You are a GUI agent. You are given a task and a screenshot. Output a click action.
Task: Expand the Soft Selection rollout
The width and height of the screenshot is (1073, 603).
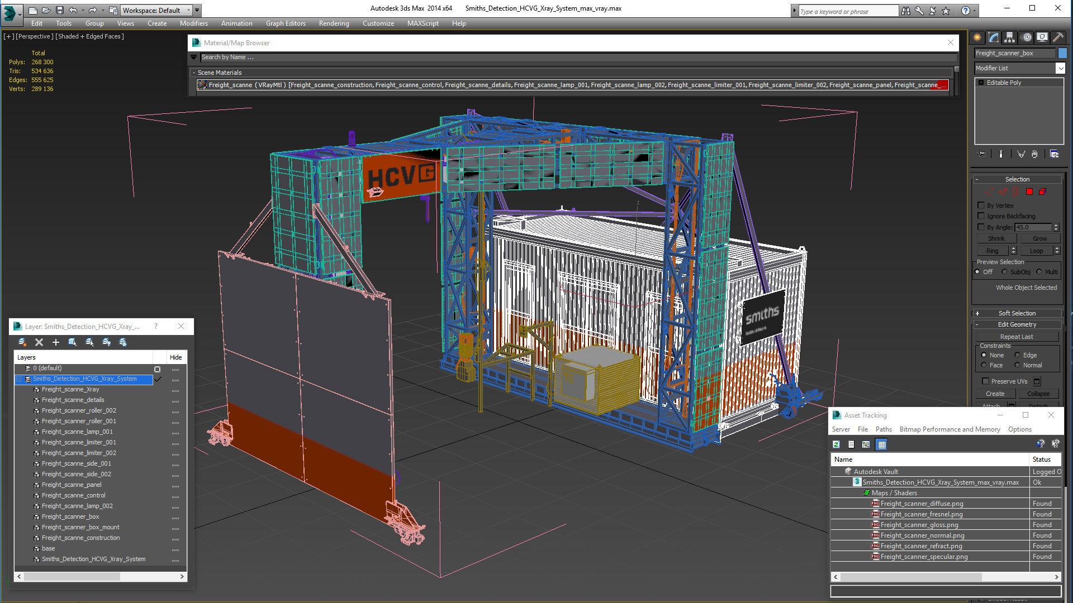[x=1017, y=313]
